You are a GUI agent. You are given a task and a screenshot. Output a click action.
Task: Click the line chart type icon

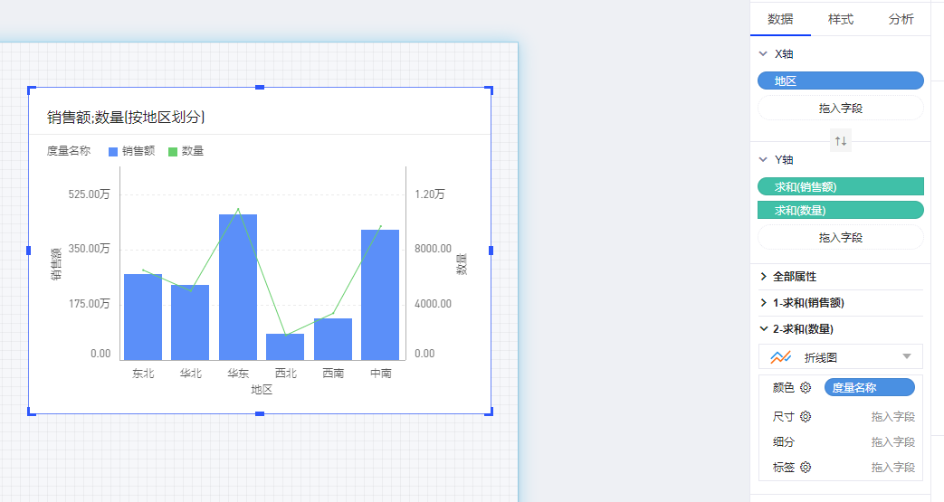(x=780, y=357)
